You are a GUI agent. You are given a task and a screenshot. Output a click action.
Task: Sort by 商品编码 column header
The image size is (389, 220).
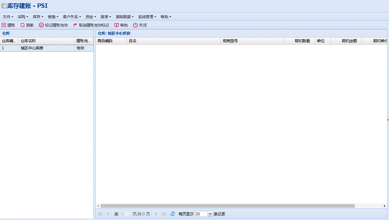[111, 41]
